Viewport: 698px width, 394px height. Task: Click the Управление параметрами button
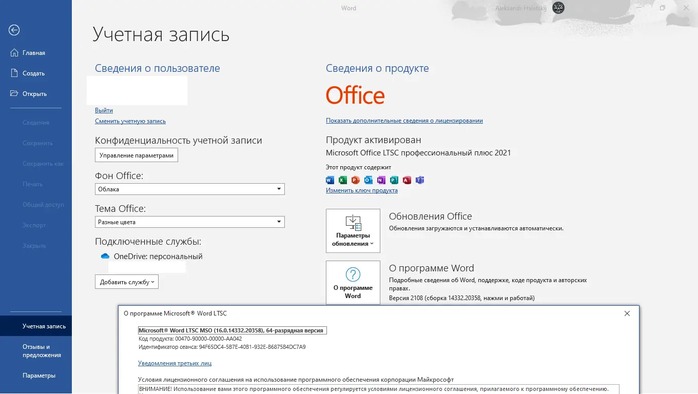click(136, 155)
